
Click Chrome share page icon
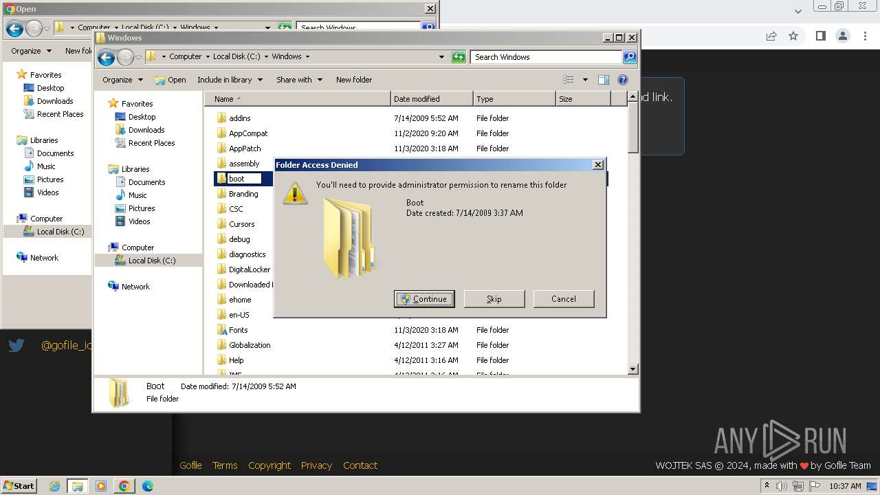[x=771, y=36]
